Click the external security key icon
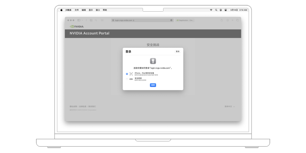306x153 pixels. (131, 79)
